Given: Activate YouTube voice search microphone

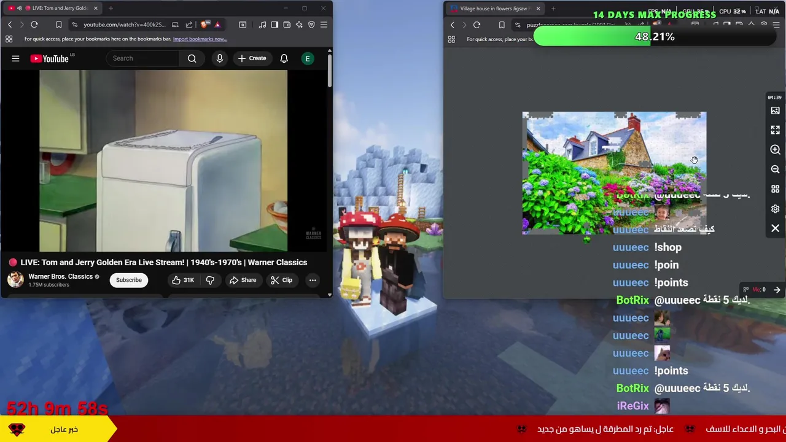Looking at the screenshot, I should (220, 58).
